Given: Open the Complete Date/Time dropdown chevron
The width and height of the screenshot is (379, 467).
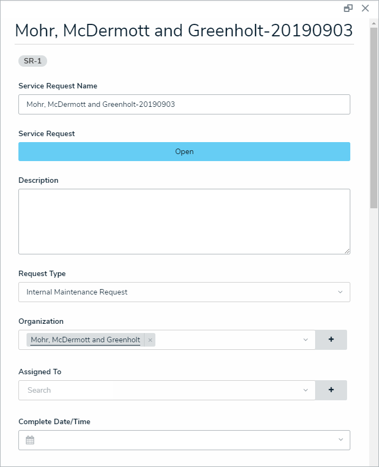Looking at the screenshot, I should point(340,440).
